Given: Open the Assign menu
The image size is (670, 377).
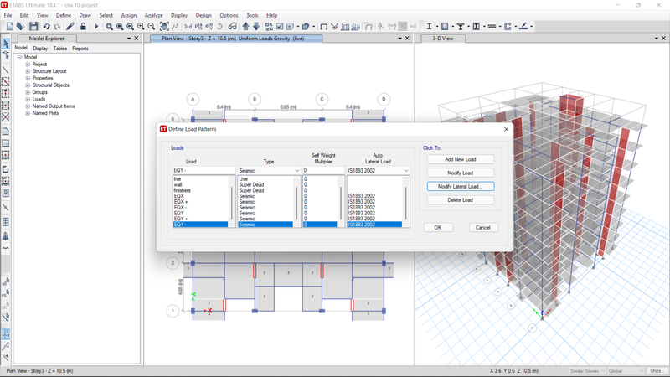Looking at the screenshot, I should coord(129,15).
